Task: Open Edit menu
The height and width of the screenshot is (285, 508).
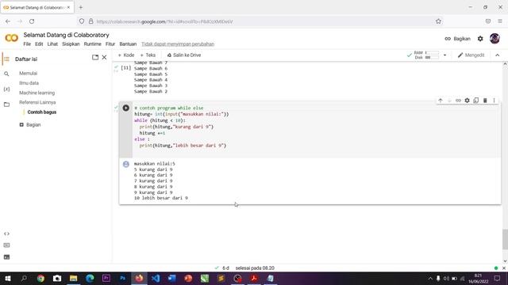Action: [39, 44]
